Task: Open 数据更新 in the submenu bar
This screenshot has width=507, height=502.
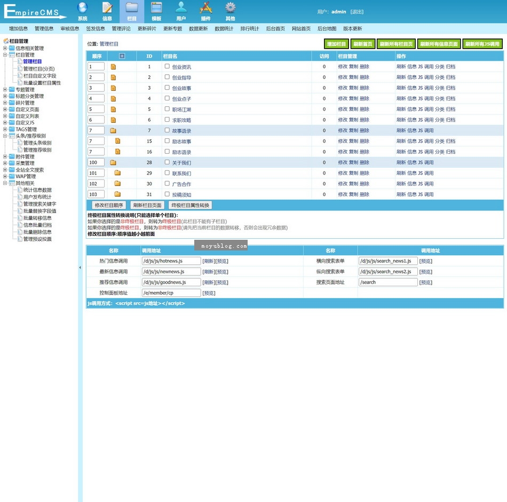Action: [x=198, y=28]
